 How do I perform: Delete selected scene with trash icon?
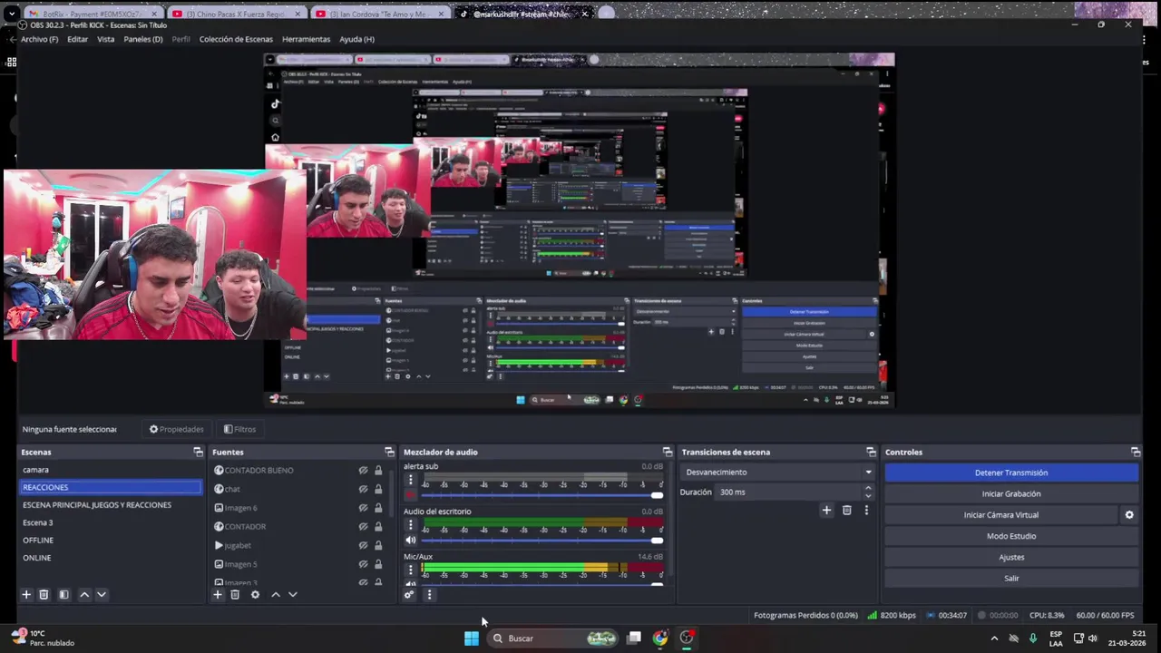coord(44,595)
